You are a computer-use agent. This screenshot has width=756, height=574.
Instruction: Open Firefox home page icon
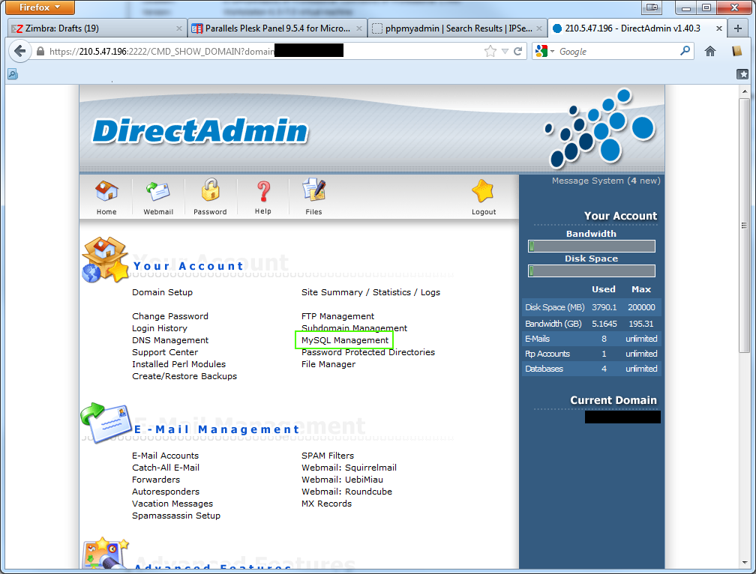click(x=710, y=51)
